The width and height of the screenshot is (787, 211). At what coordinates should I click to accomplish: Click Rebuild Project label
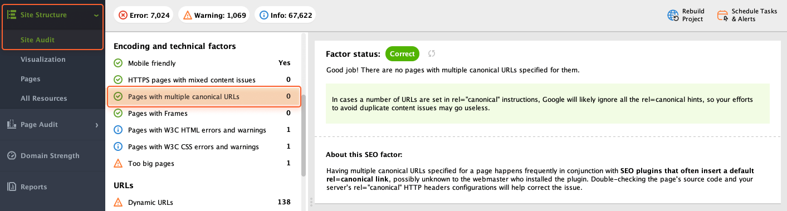693,15
